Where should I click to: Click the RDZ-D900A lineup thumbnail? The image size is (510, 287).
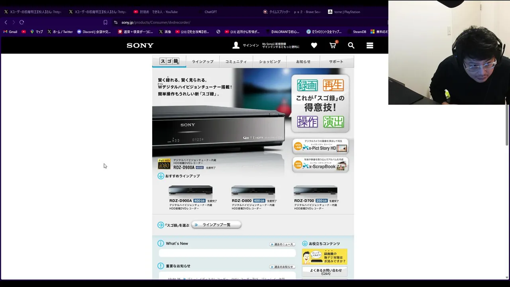click(190, 191)
